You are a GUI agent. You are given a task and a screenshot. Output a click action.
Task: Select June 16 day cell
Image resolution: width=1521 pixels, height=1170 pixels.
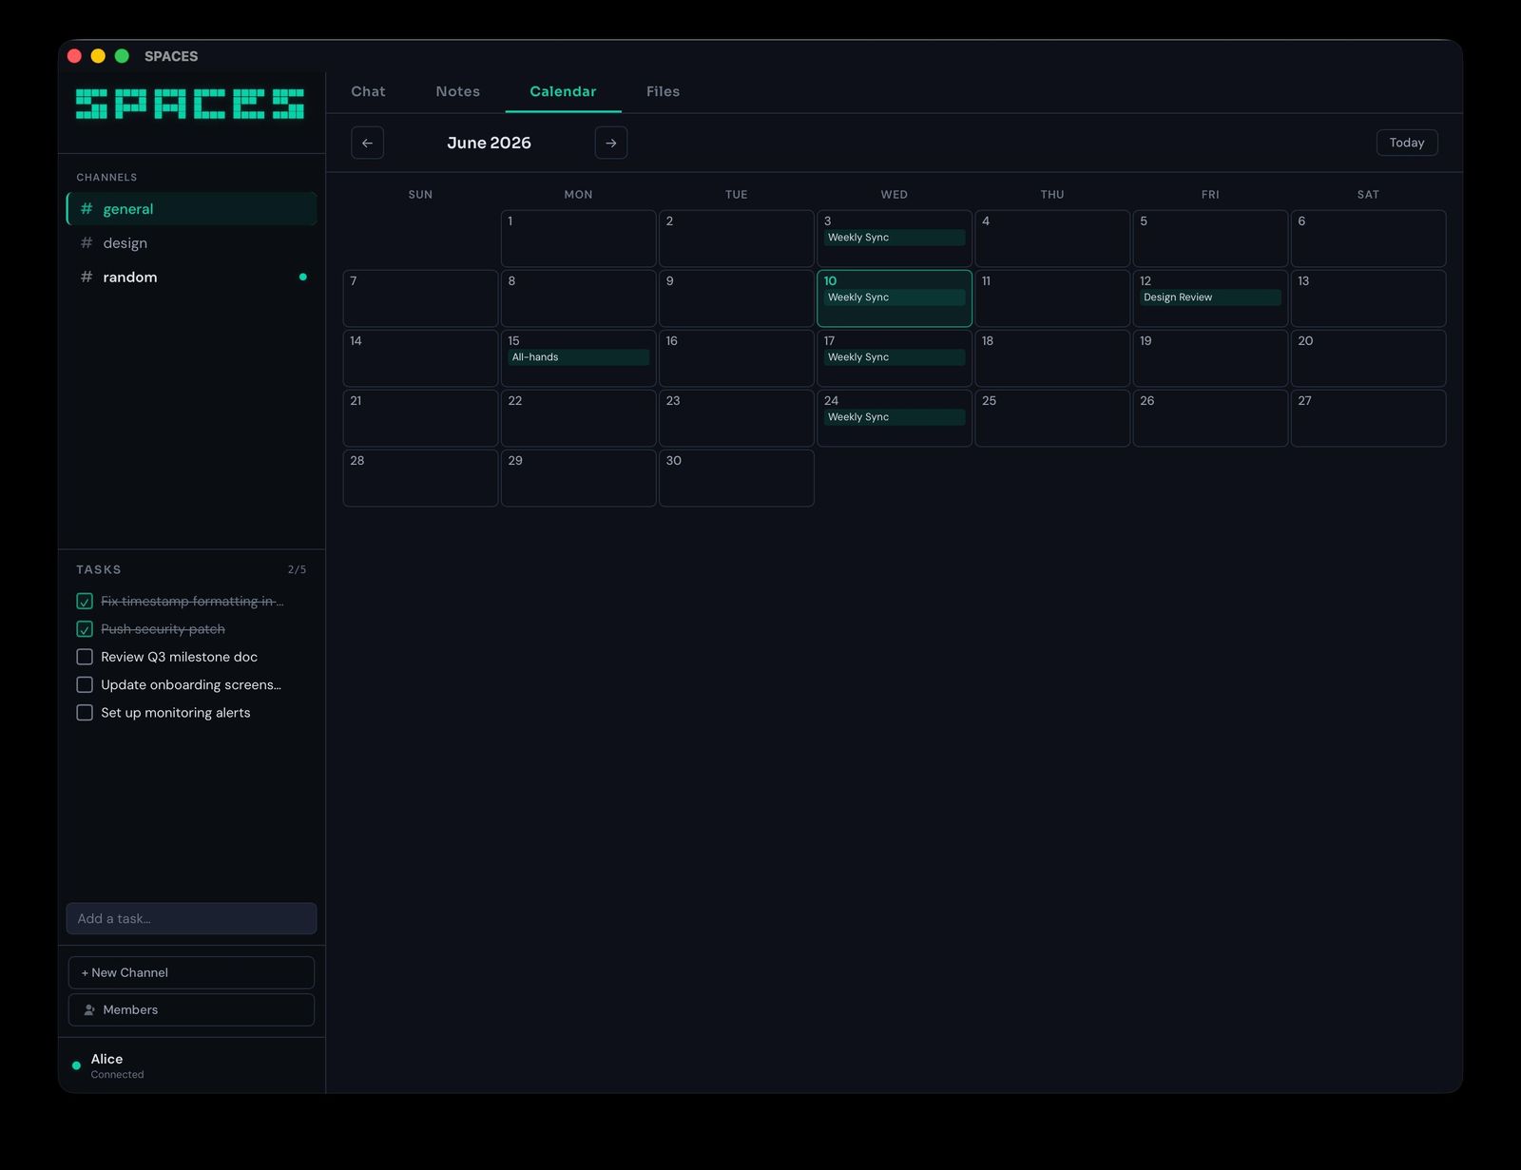(x=737, y=358)
